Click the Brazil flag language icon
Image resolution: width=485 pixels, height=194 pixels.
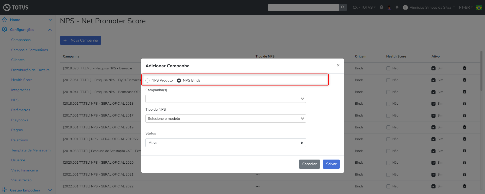479,8
